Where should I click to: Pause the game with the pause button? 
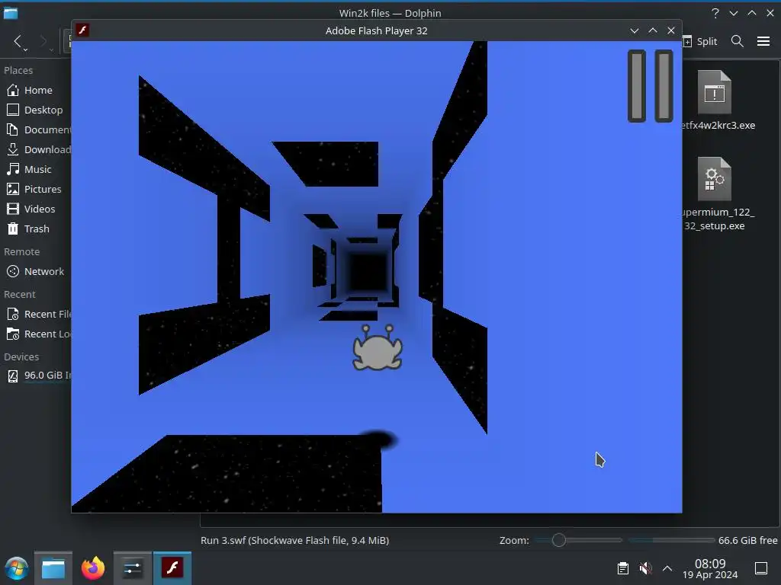click(650, 86)
